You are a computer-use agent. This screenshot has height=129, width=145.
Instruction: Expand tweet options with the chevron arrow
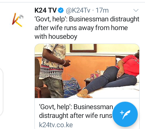[136, 10]
